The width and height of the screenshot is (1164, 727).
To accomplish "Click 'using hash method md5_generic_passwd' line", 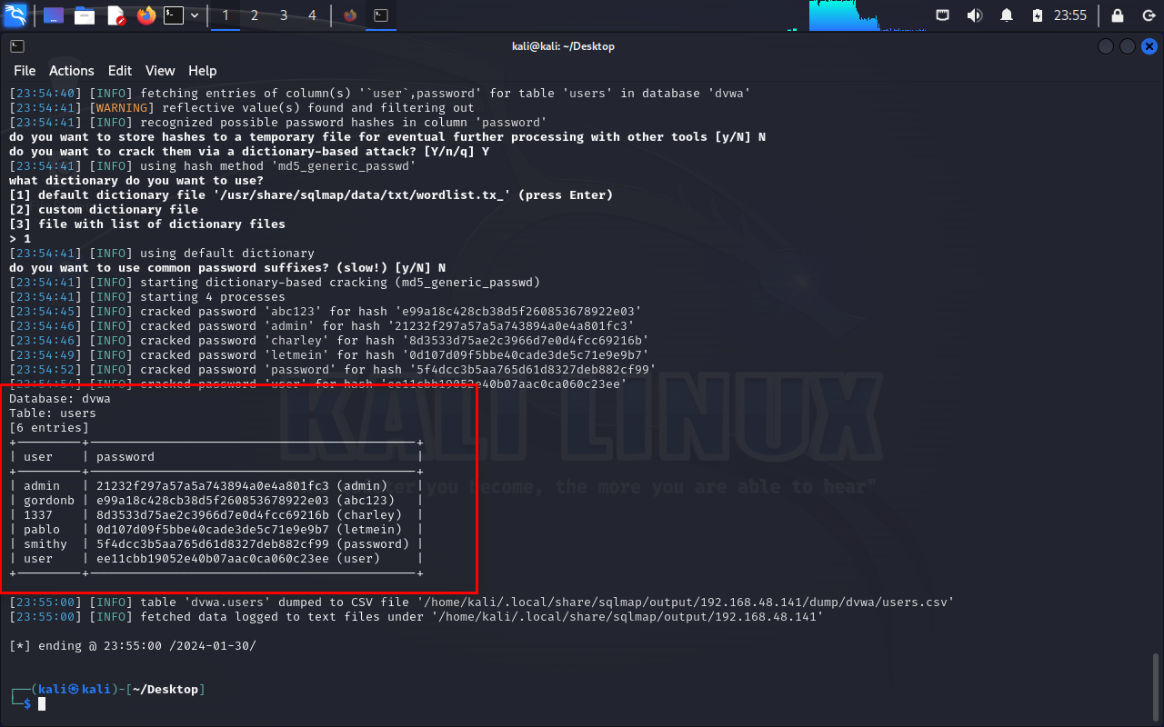I will point(213,166).
